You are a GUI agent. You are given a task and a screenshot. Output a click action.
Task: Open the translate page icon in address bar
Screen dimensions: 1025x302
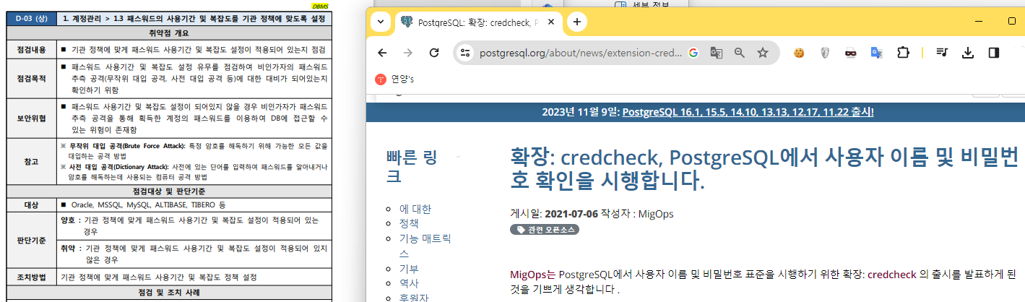(717, 53)
